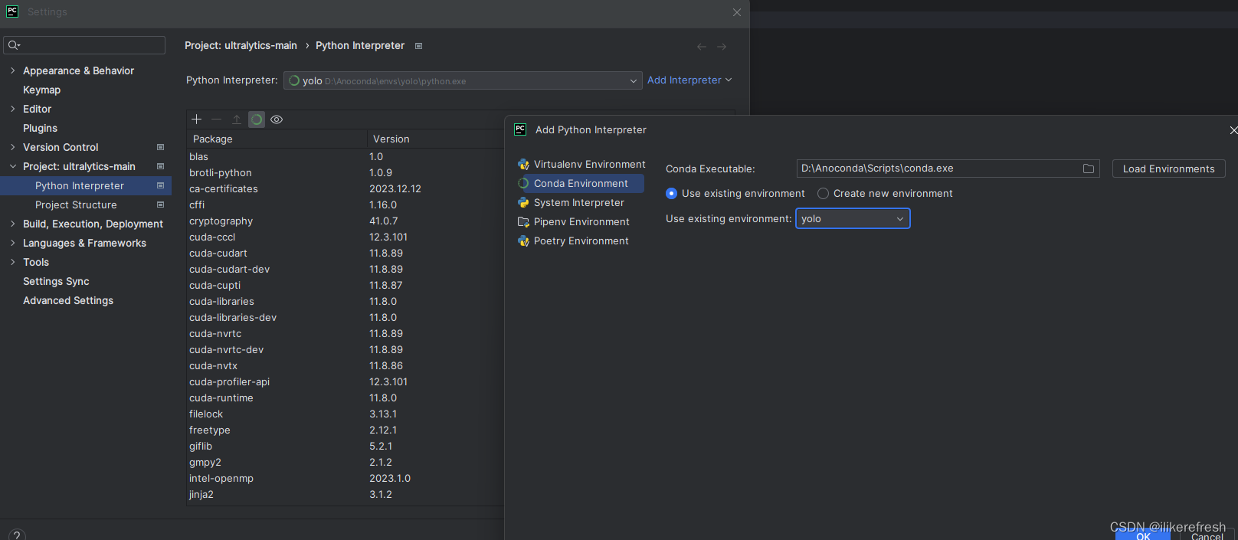Select System Interpreter option
1238x540 pixels.
pyautogui.click(x=579, y=203)
